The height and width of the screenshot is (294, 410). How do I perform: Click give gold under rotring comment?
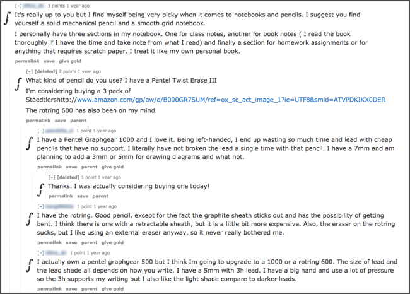[112, 242]
